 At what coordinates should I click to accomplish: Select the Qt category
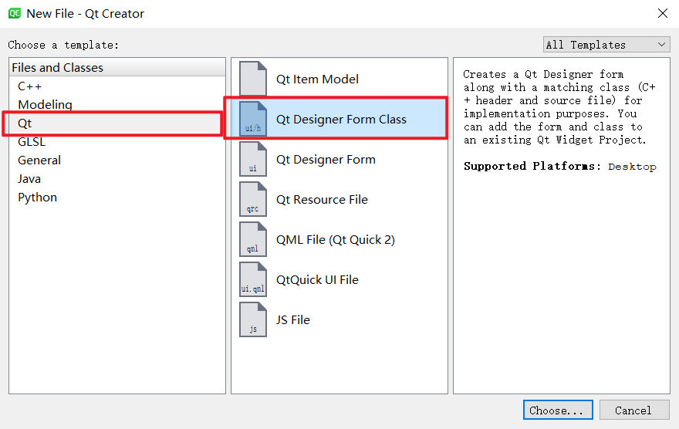coord(117,123)
